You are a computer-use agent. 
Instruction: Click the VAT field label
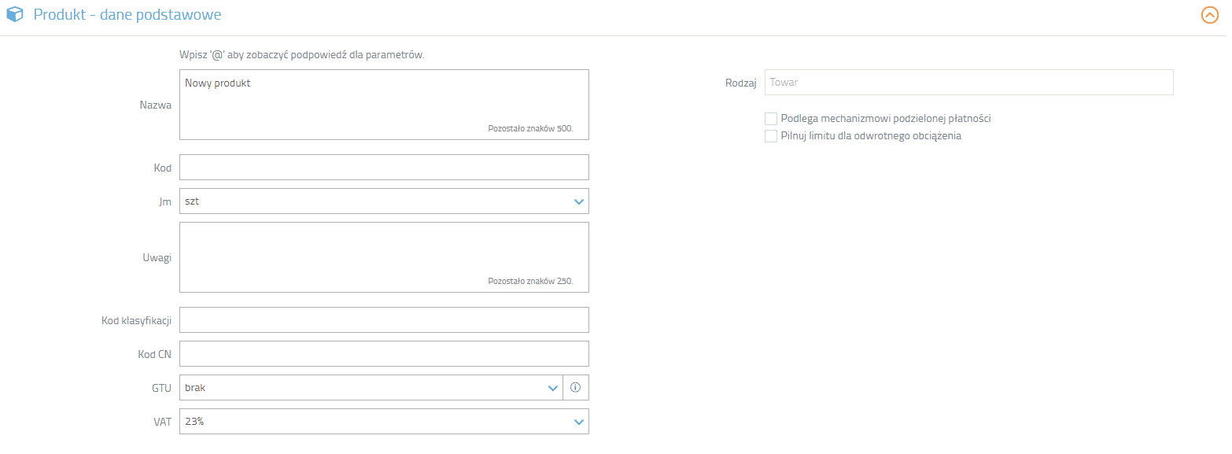pyautogui.click(x=163, y=422)
